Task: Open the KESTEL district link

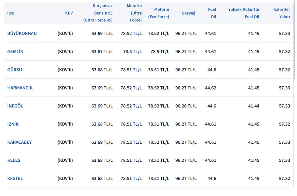Action: click(x=15, y=179)
